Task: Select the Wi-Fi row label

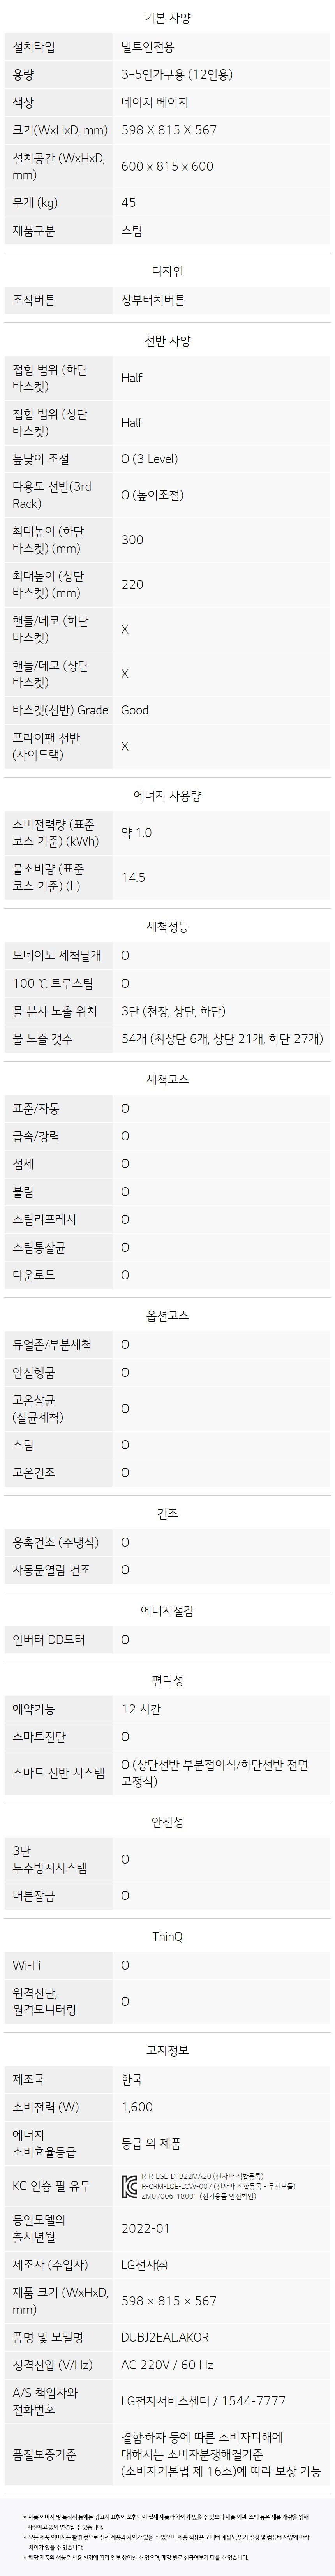Action: (x=27, y=1965)
